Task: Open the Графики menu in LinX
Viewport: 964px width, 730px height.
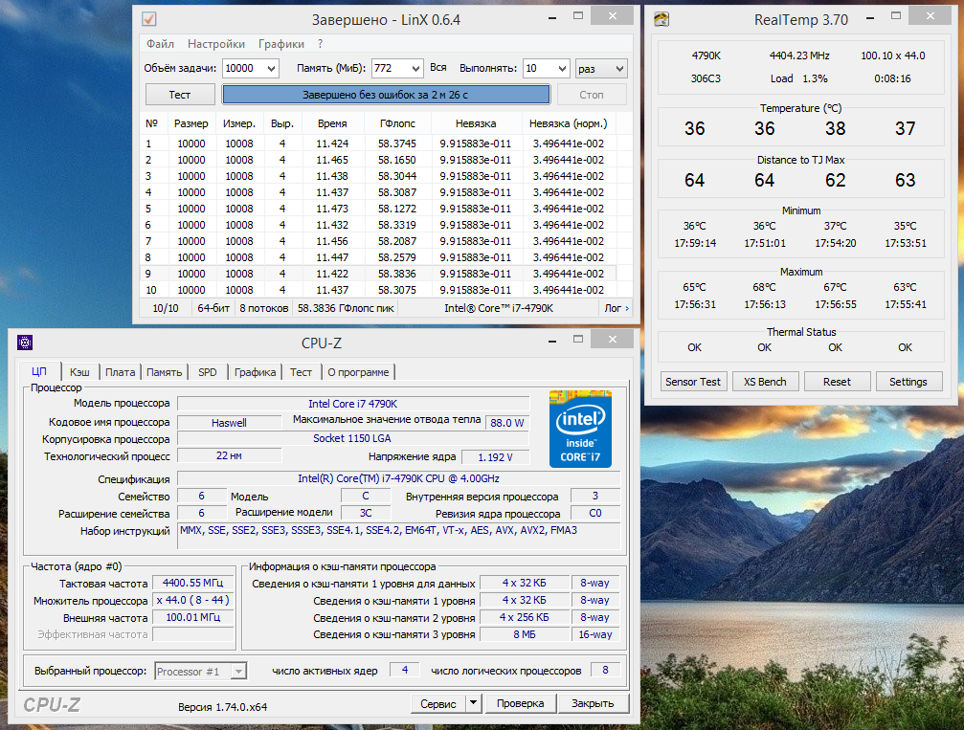Action: 281,44
